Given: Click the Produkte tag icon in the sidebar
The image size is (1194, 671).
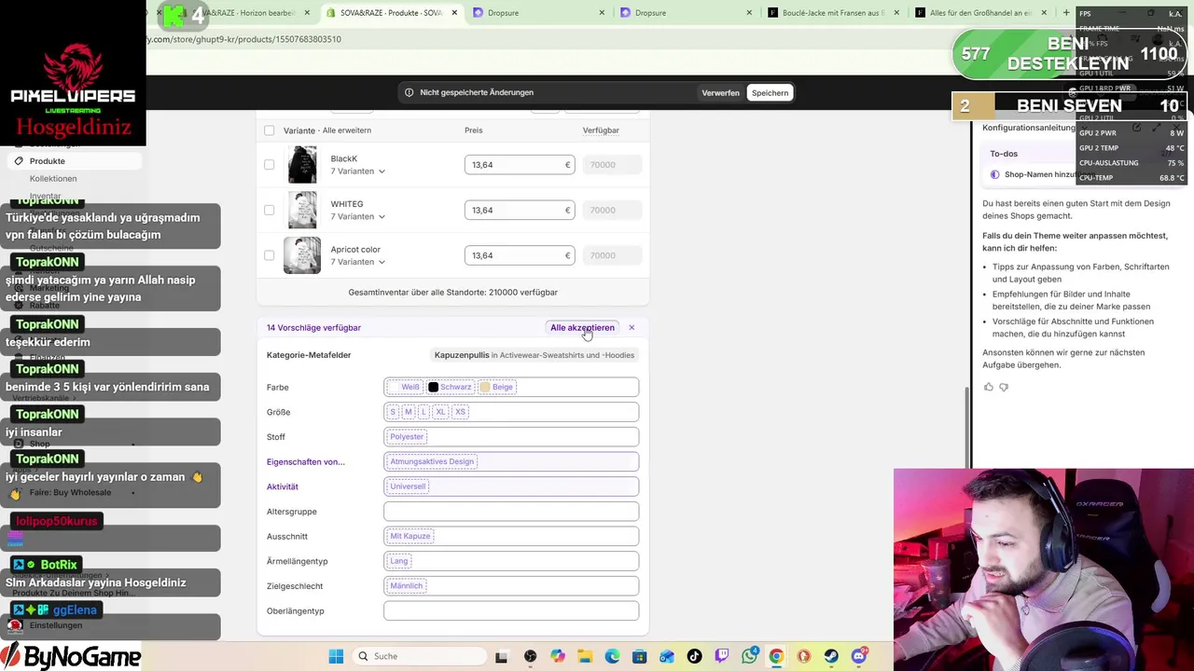Looking at the screenshot, I should pyautogui.click(x=19, y=161).
